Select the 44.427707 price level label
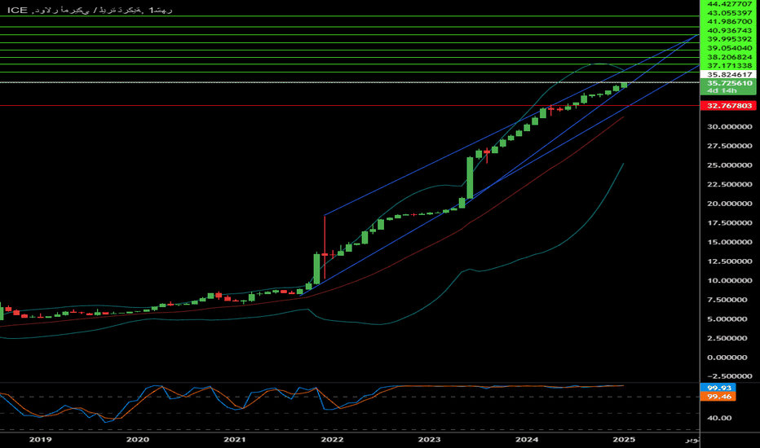Image resolution: width=760 pixels, height=448 pixels. coord(730,4)
